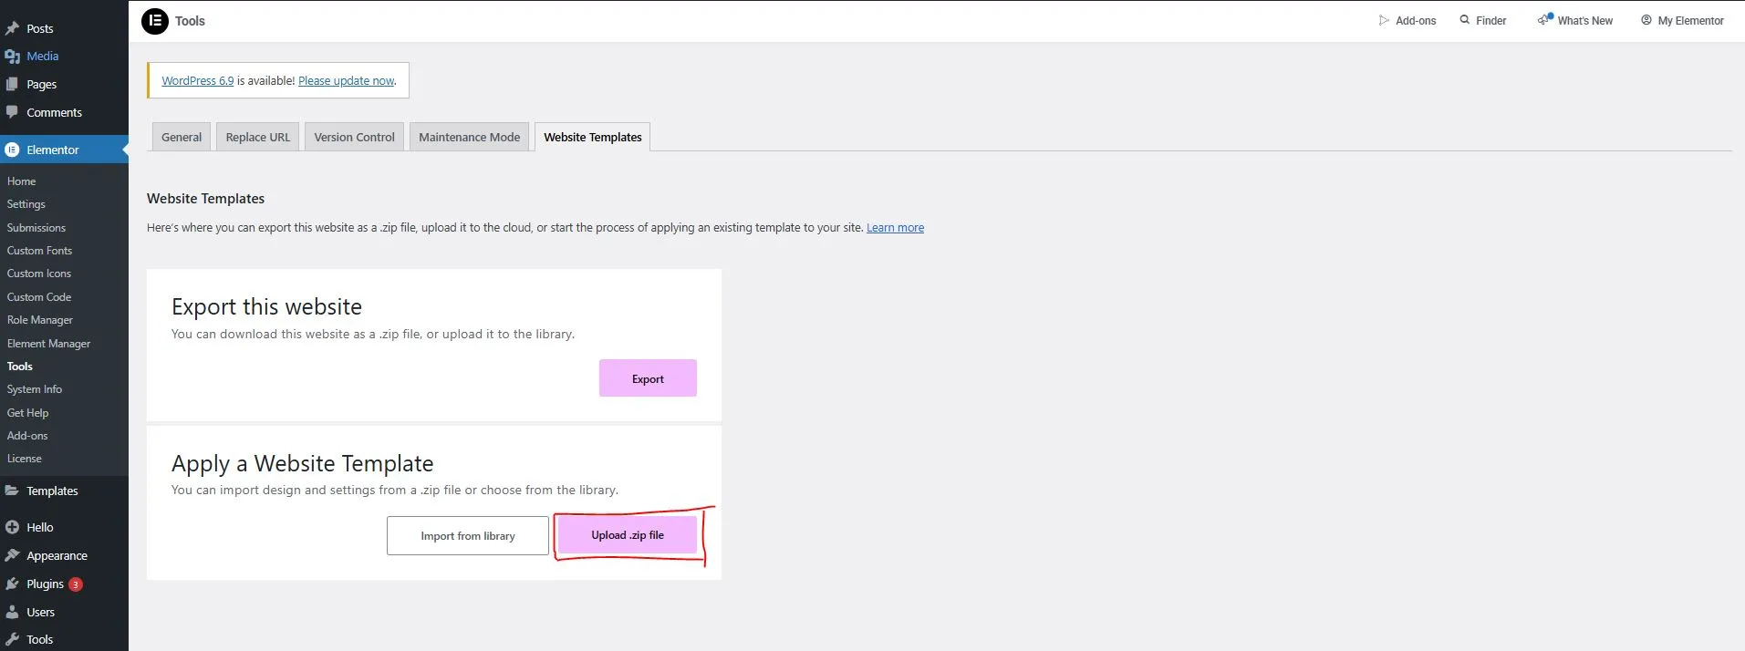
Task: Click the Add-ons icon in top bar
Action: pos(1384,20)
